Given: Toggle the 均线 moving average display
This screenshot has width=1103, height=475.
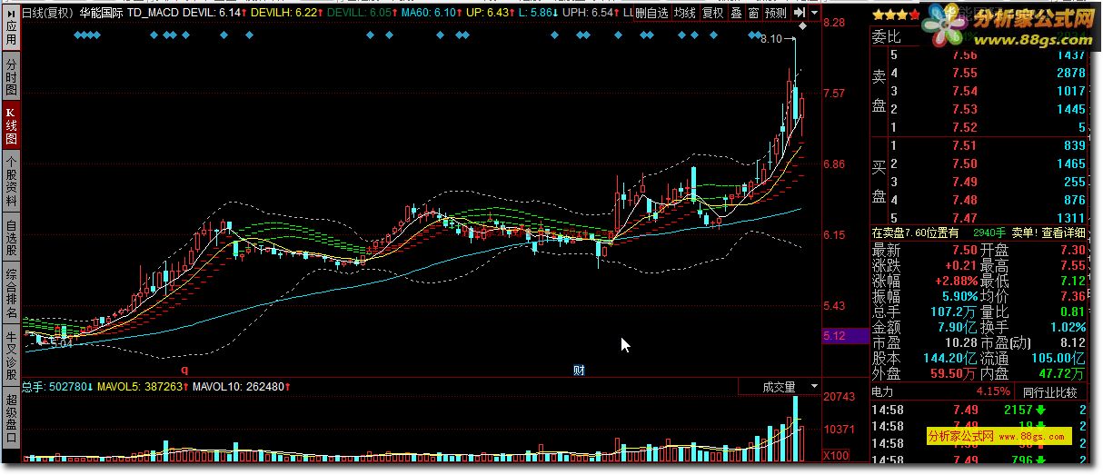Looking at the screenshot, I should click(x=686, y=14).
